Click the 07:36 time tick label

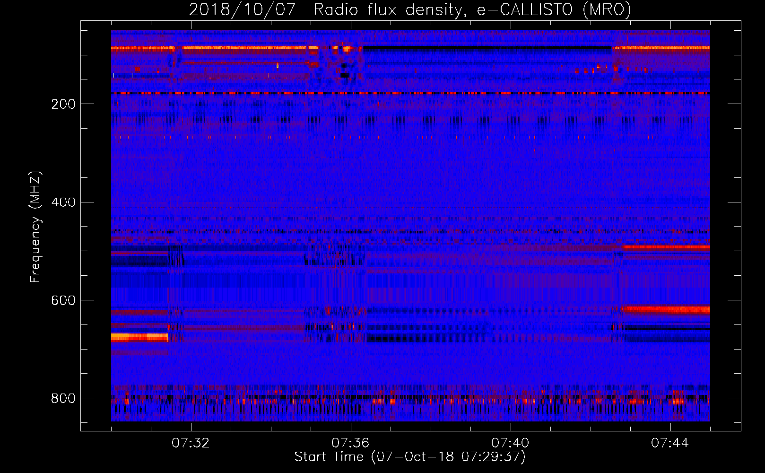pos(350,443)
